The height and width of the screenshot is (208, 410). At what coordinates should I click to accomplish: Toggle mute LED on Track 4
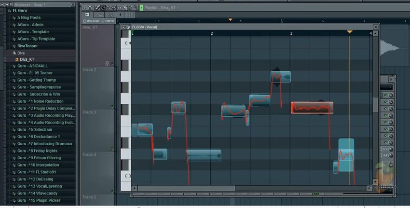[112, 191]
